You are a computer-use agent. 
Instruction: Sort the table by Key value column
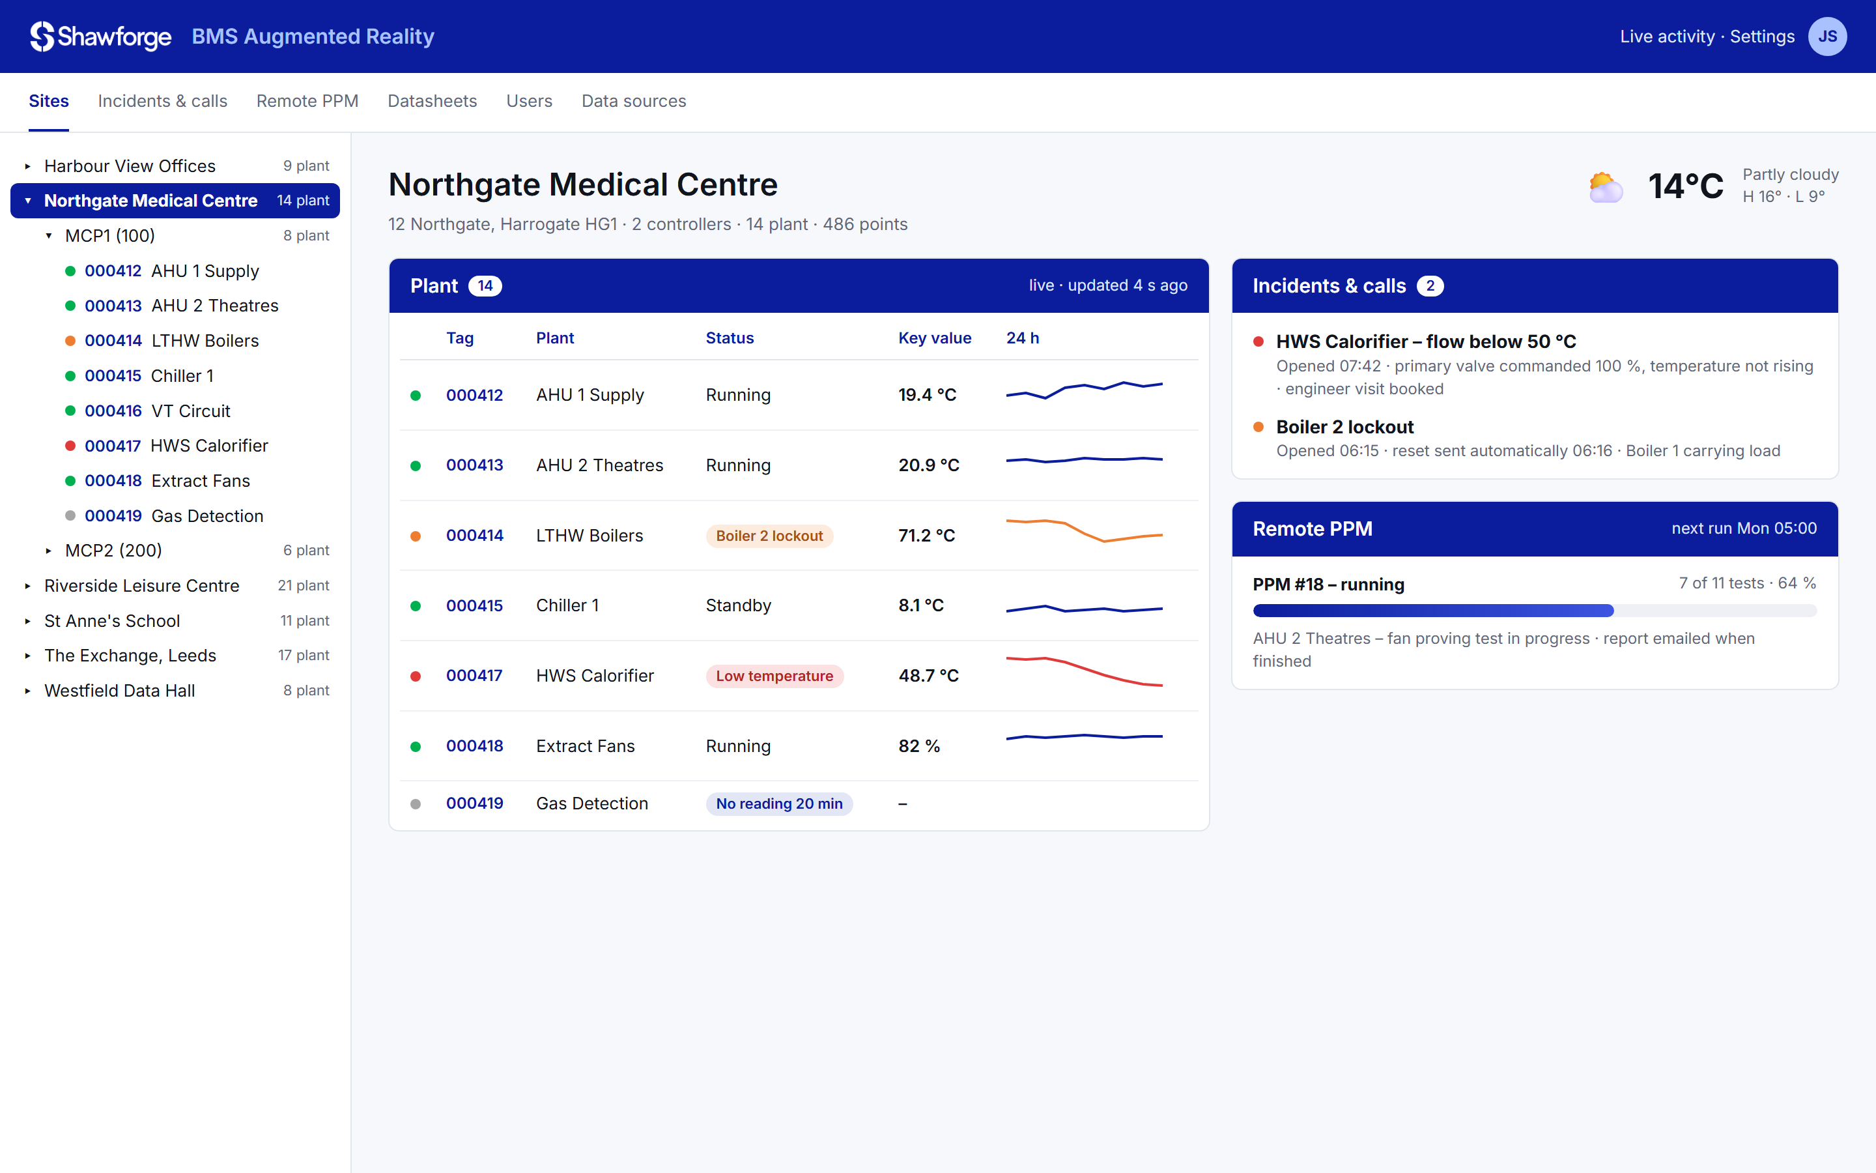(x=934, y=338)
